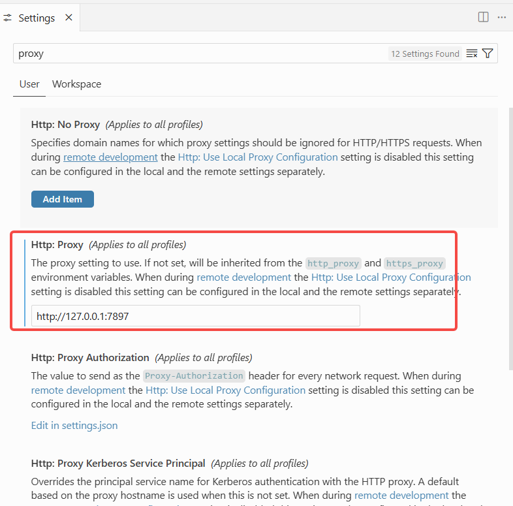
Task: Follow remote development link in Http: Proxy description
Action: pyautogui.click(x=243, y=277)
